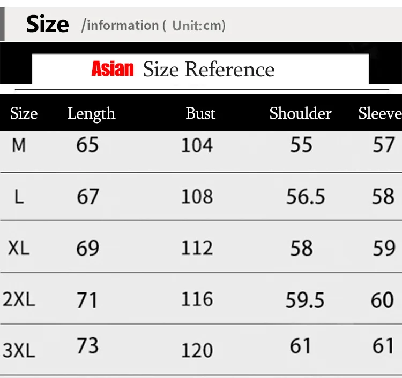Select the Shoulder column header
402x378 pixels.
point(300,113)
